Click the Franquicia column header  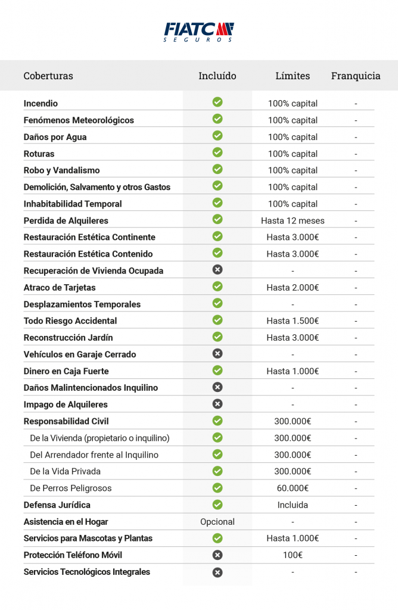pos(356,76)
